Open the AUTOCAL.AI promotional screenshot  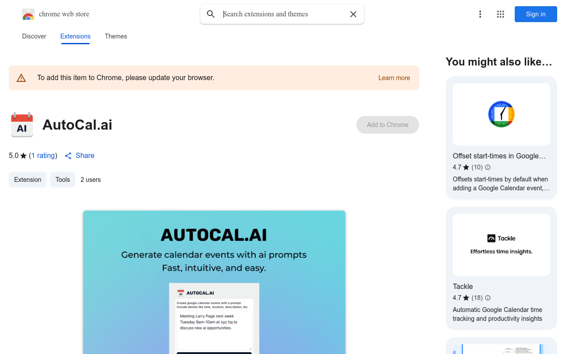(x=214, y=282)
